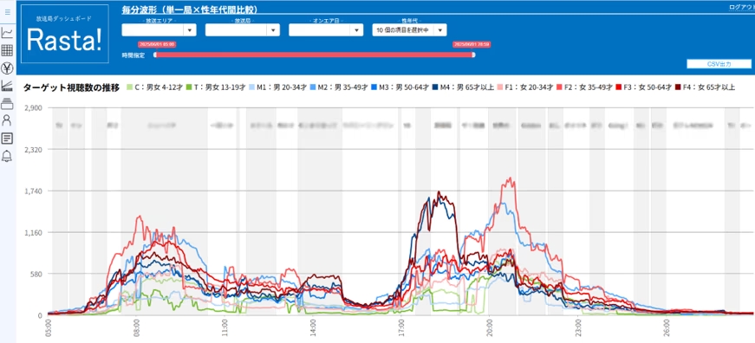Open the yen currency sidebar icon
Viewport: 755px width, 343px height.
(x=7, y=68)
